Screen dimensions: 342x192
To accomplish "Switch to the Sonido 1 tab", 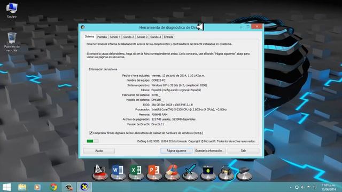I will (115, 37).
